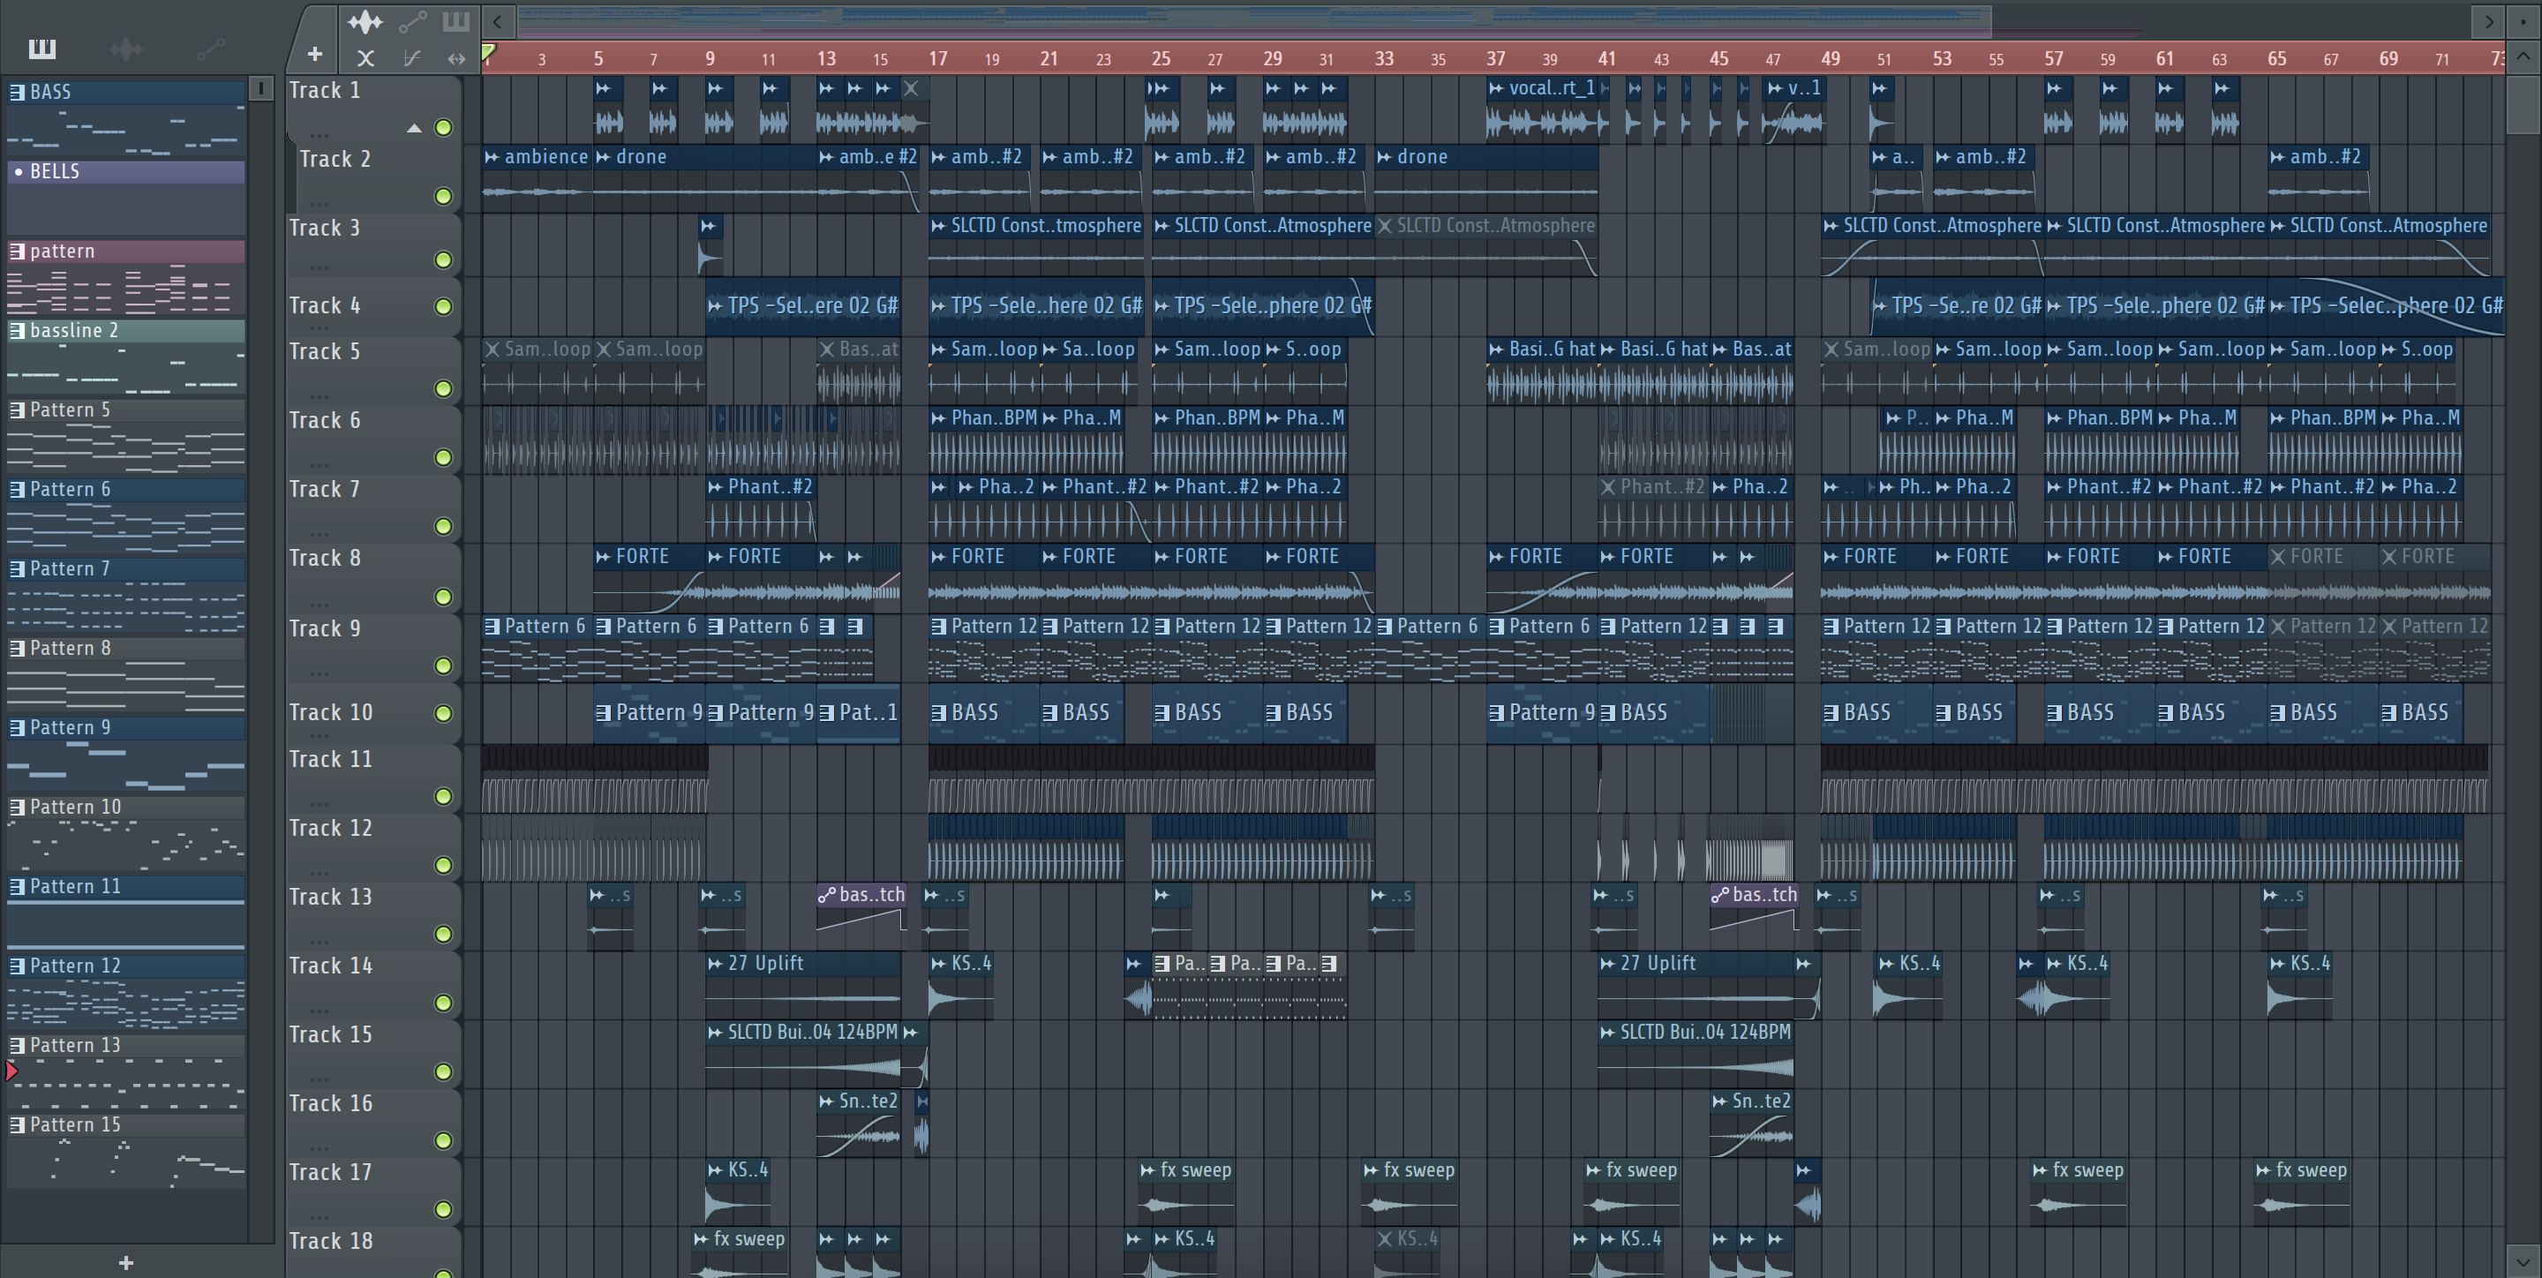Click the crossfade X icon in the playlist toolbar
The width and height of the screenshot is (2542, 1278).
365,58
